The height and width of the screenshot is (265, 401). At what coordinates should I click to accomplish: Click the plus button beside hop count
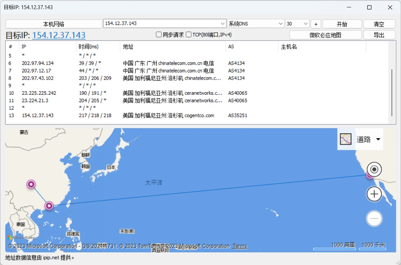316,24
